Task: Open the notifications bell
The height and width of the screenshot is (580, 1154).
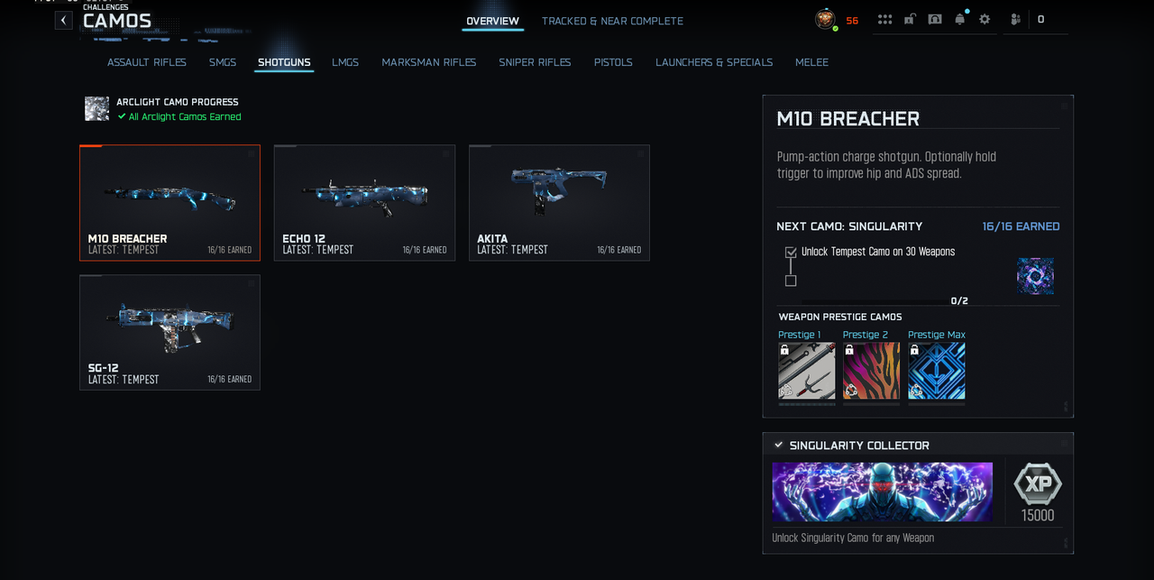Action: [960, 19]
